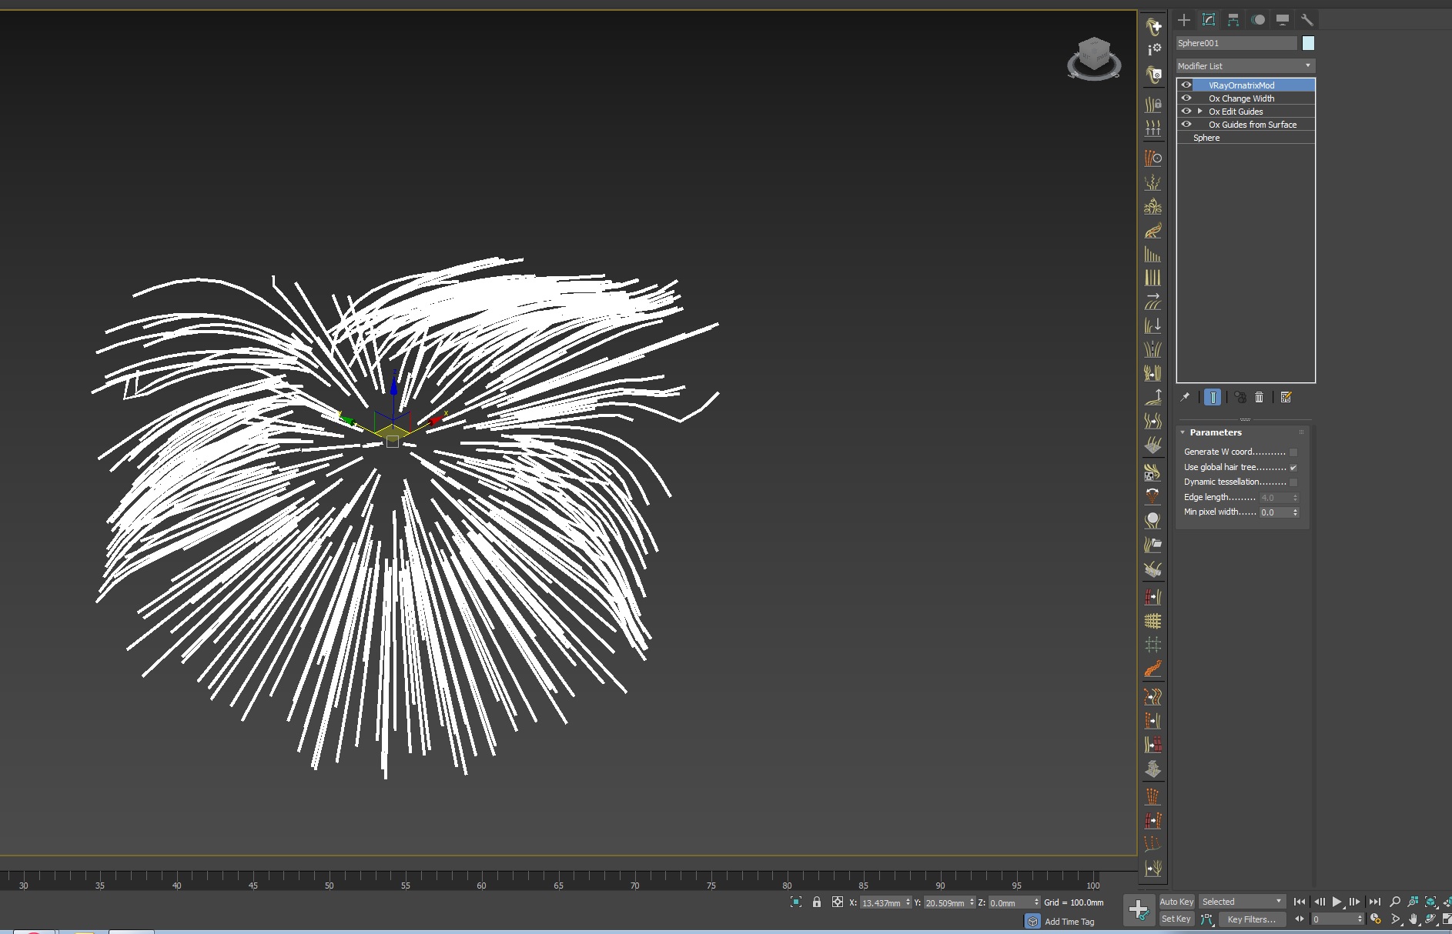Click the Pin Stack icon

[x=1185, y=397]
